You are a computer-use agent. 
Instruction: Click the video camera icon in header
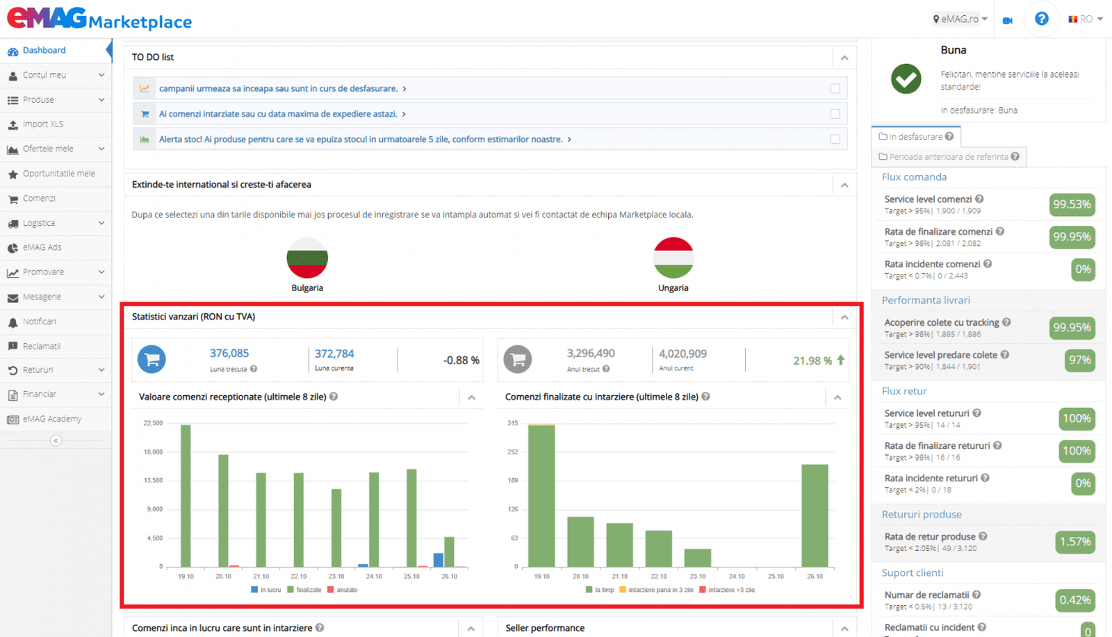point(1007,20)
